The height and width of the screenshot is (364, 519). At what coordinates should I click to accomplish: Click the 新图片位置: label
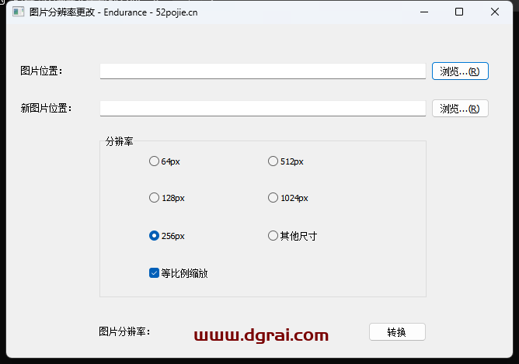tap(46, 108)
